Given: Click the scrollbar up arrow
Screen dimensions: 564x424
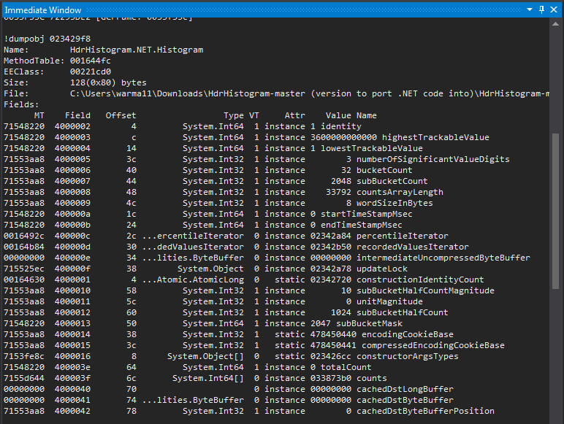Looking at the screenshot, I should pos(555,24).
